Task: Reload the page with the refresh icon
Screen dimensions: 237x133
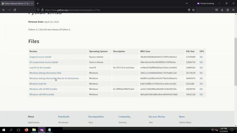Action: click(15, 10)
